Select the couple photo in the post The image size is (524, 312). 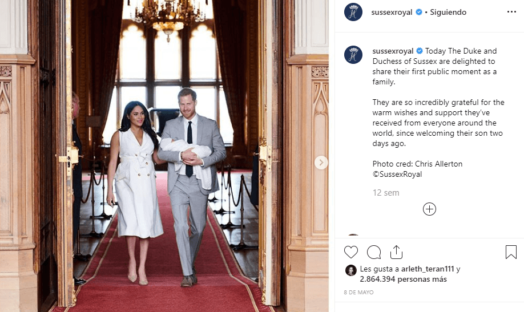(x=164, y=156)
